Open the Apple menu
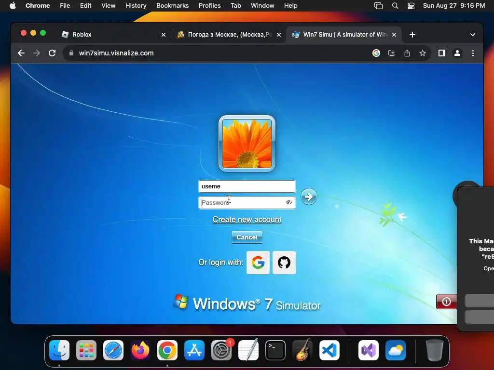This screenshot has width=494, height=370. pos(13,6)
